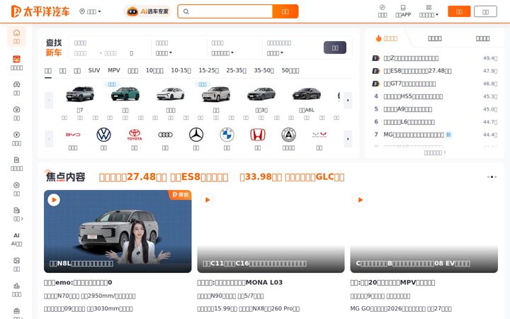Select the 25-35 price range tab
510x319 pixels.
[236, 70]
